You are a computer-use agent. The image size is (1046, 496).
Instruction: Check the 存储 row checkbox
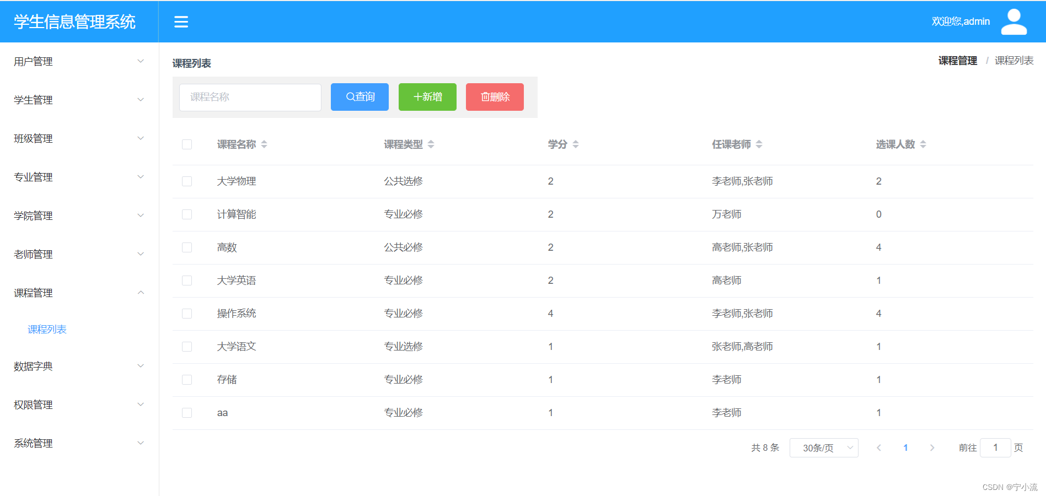pyautogui.click(x=187, y=380)
